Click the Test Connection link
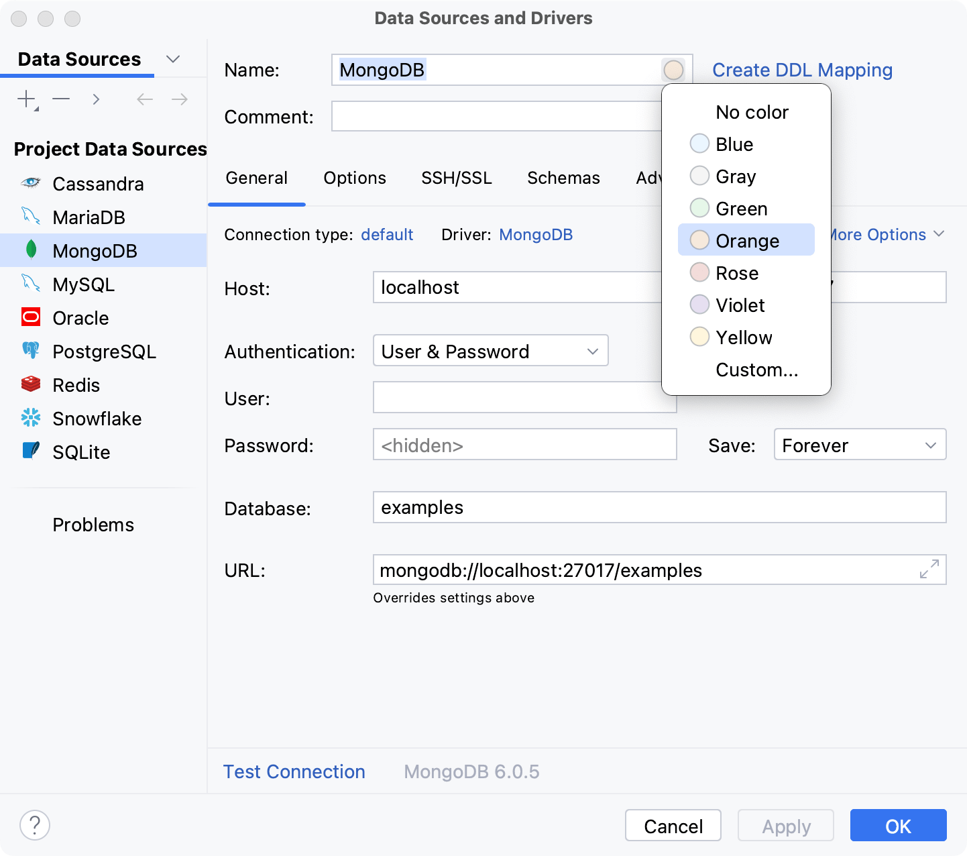The width and height of the screenshot is (967, 856). tap(294, 771)
